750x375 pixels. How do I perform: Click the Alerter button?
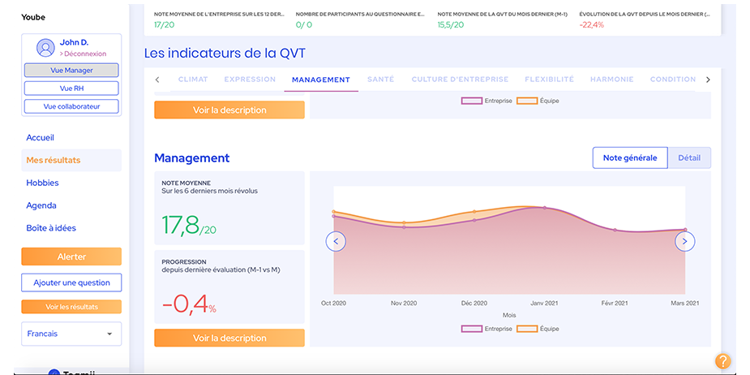coord(71,256)
